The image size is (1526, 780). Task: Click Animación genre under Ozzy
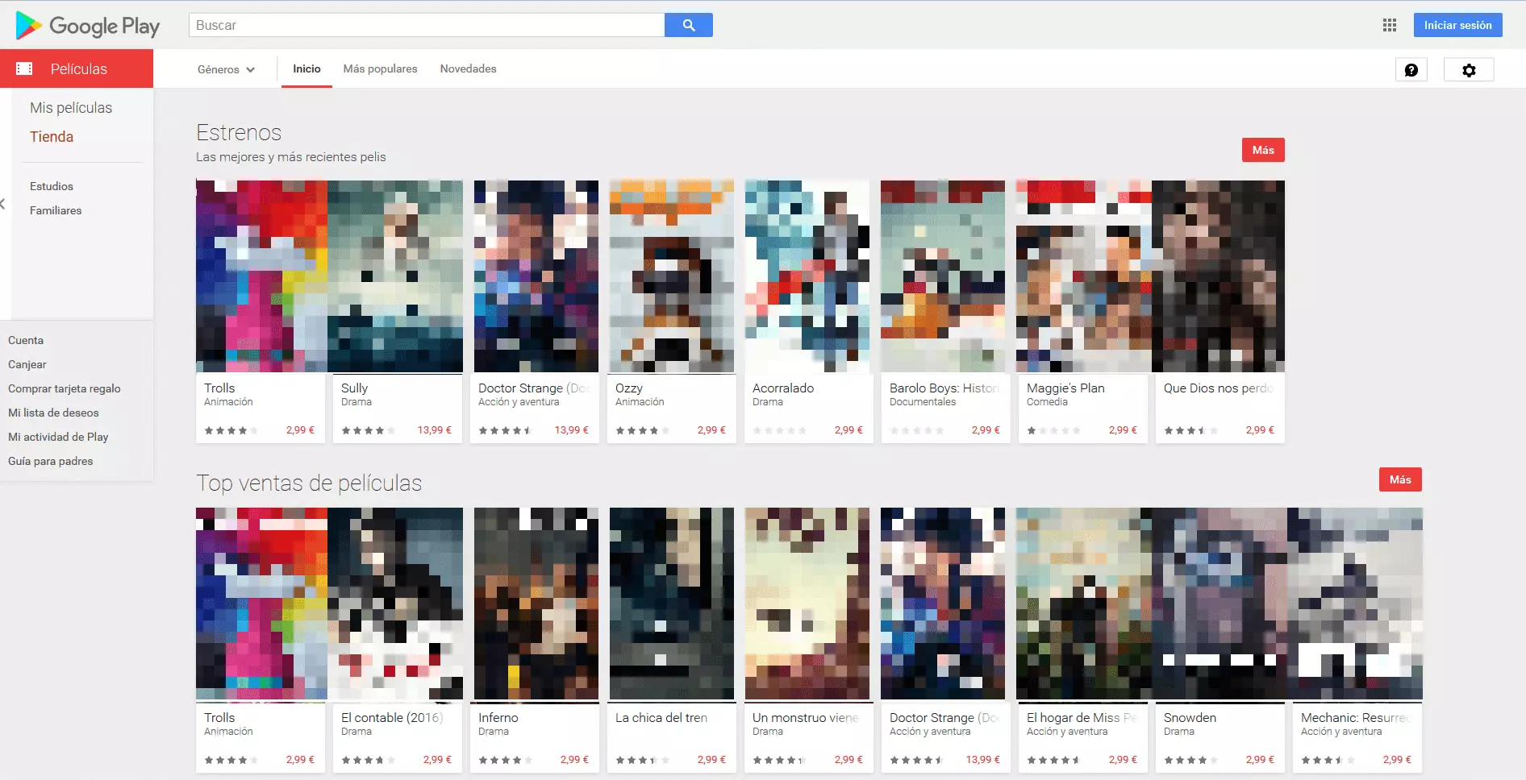click(640, 402)
